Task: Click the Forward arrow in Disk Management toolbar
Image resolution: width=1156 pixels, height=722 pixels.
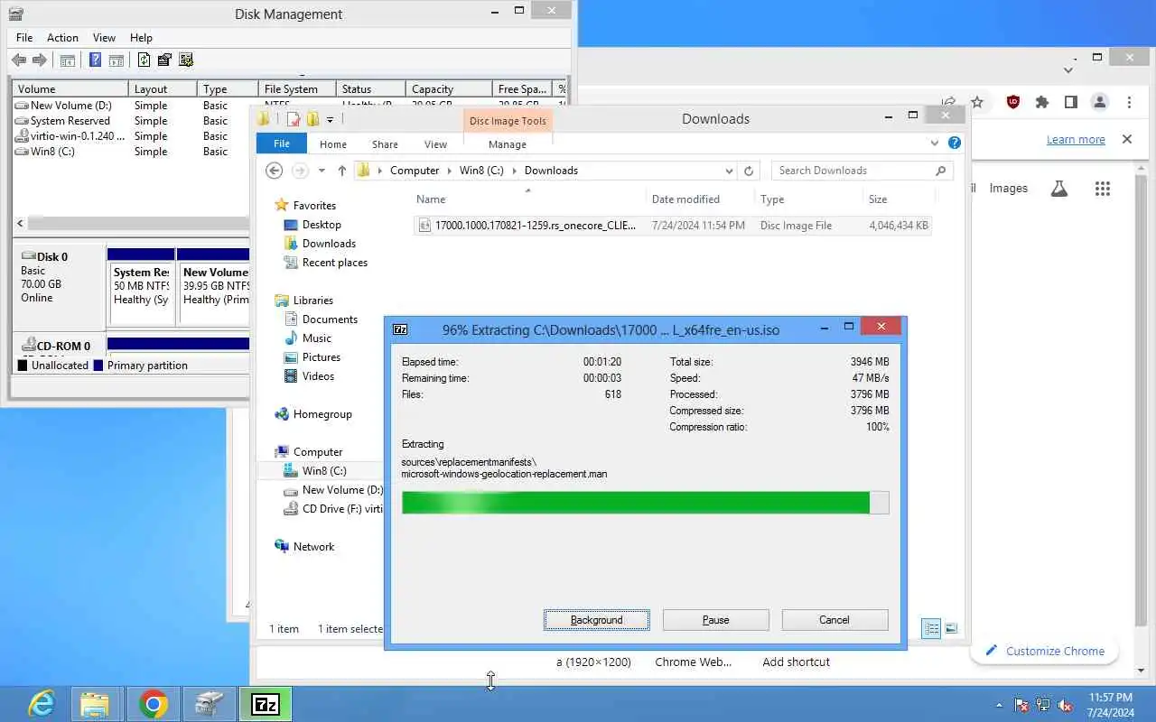Action: [x=40, y=60]
